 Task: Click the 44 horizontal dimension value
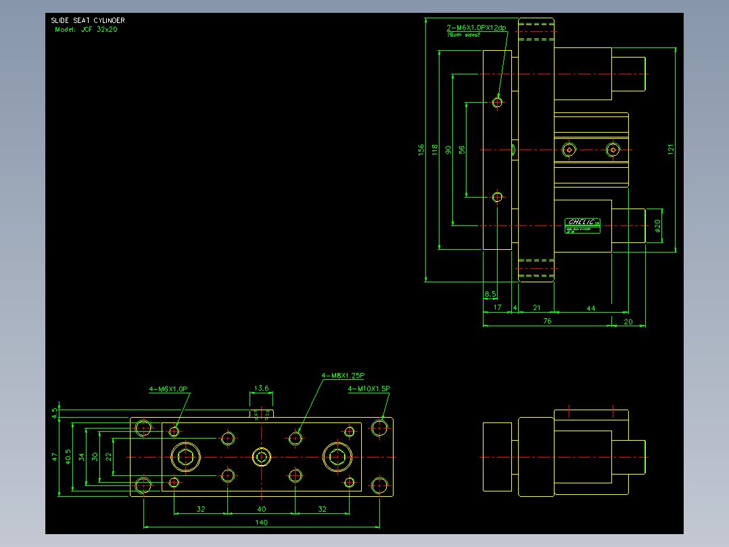[591, 308]
